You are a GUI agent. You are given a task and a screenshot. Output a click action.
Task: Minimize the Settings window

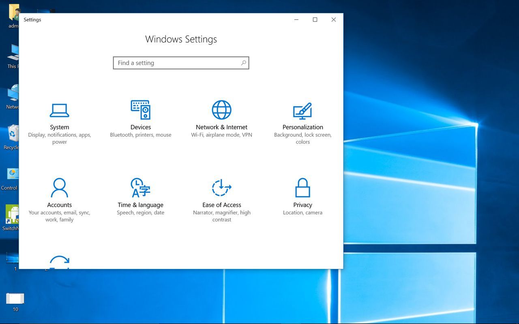pyautogui.click(x=296, y=19)
